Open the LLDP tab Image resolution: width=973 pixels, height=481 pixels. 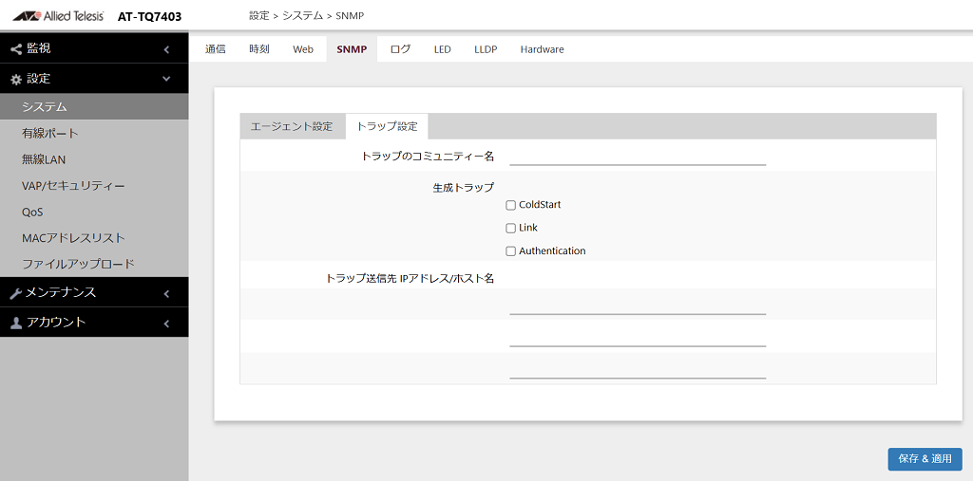486,49
